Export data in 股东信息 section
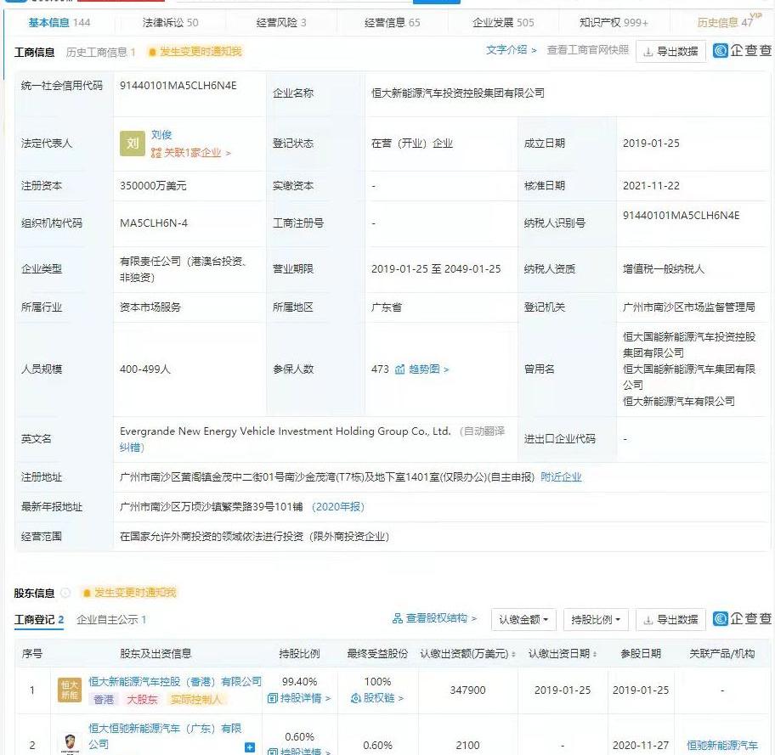The height and width of the screenshot is (755, 775). [x=670, y=620]
